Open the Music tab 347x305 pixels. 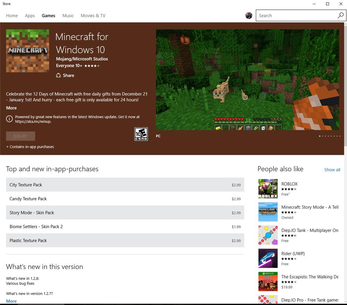point(68,16)
